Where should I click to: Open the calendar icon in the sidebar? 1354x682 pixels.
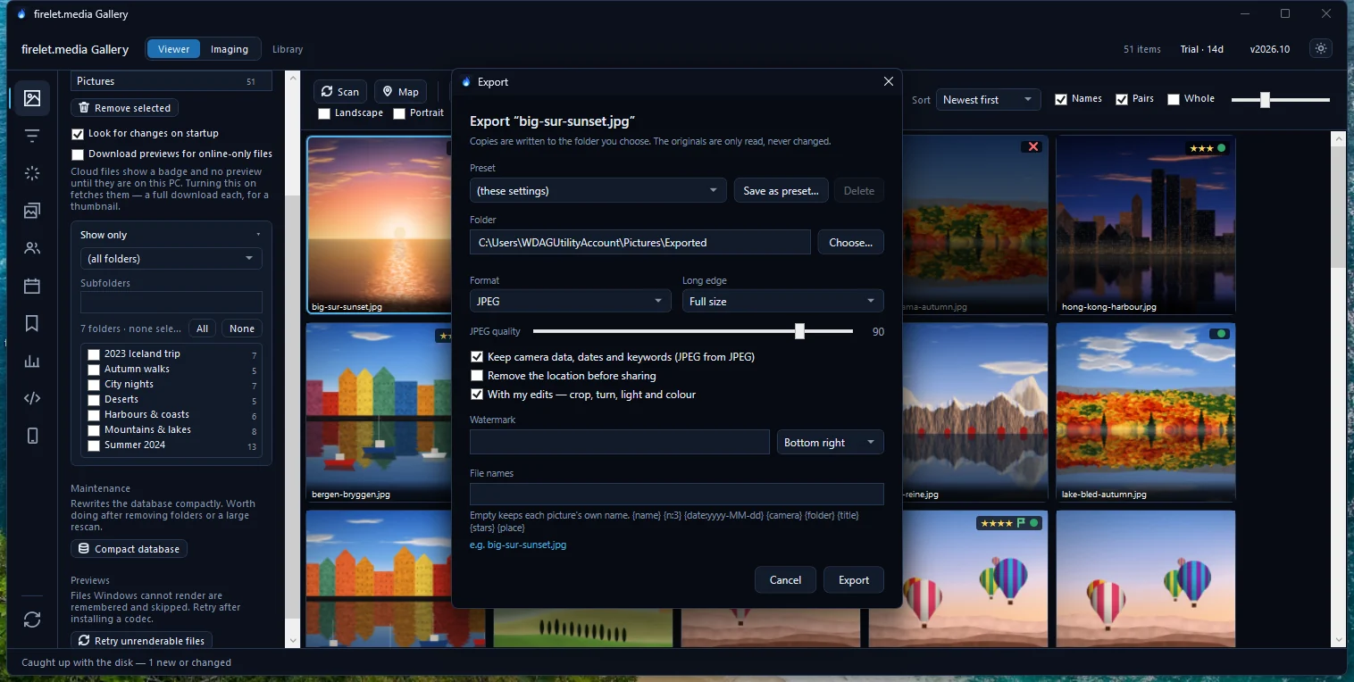click(x=32, y=286)
